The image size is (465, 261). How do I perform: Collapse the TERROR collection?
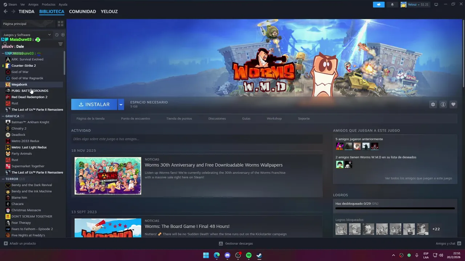3,179
